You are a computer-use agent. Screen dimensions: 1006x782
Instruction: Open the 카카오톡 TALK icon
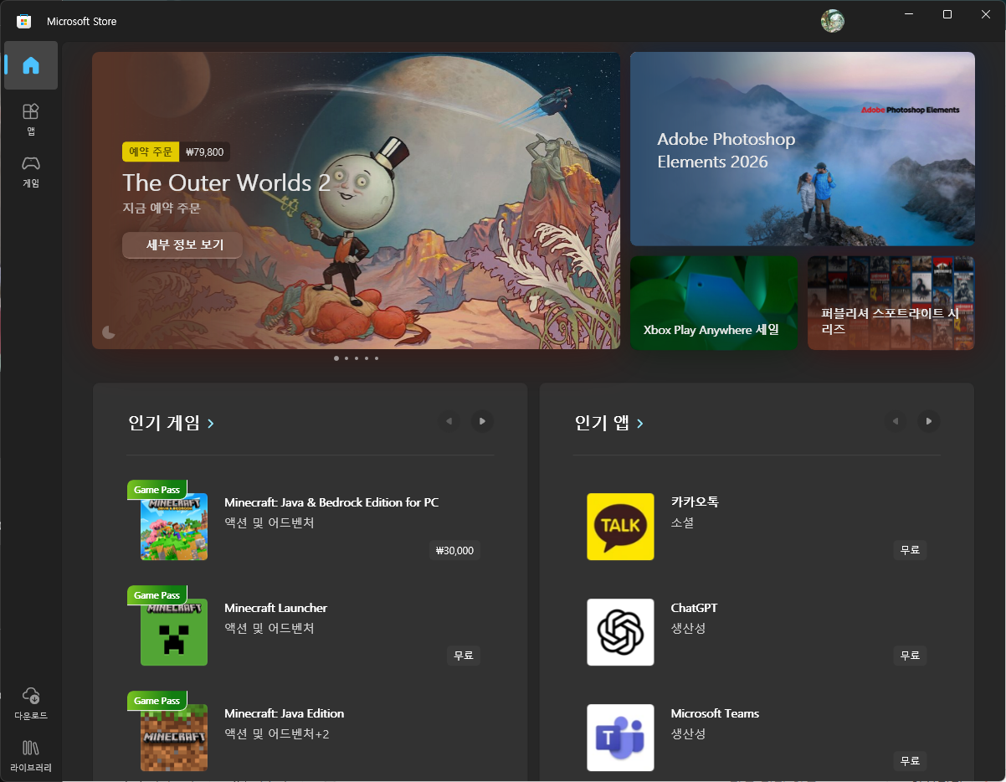[x=620, y=527]
